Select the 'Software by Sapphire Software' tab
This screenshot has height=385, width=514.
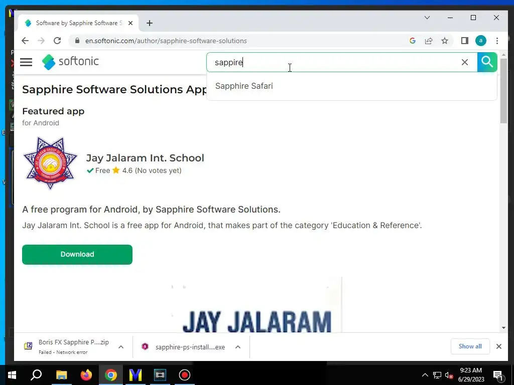[78, 23]
